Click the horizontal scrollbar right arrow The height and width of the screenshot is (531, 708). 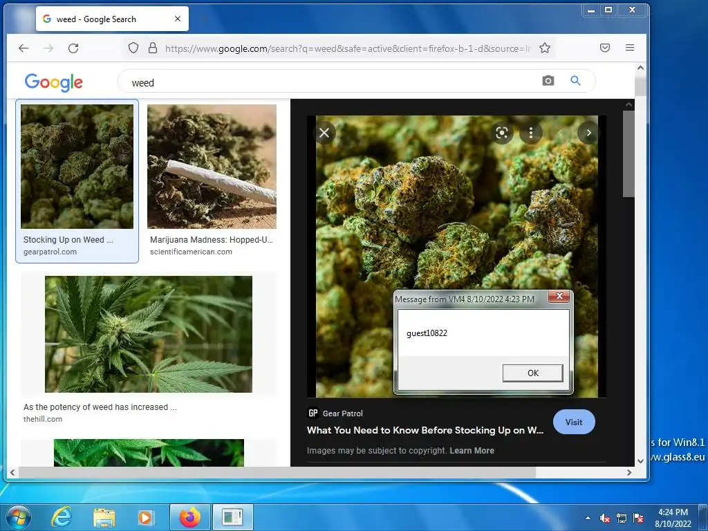[x=629, y=472]
